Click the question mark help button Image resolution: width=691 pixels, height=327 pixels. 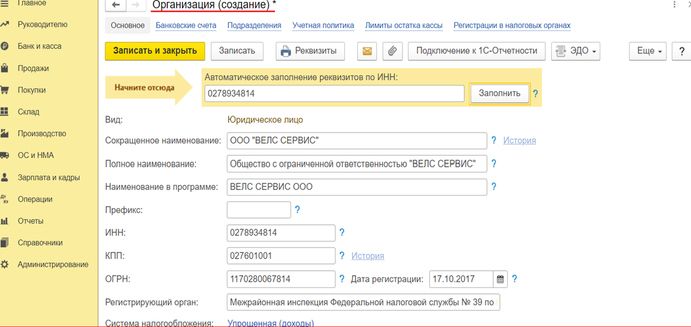point(681,51)
